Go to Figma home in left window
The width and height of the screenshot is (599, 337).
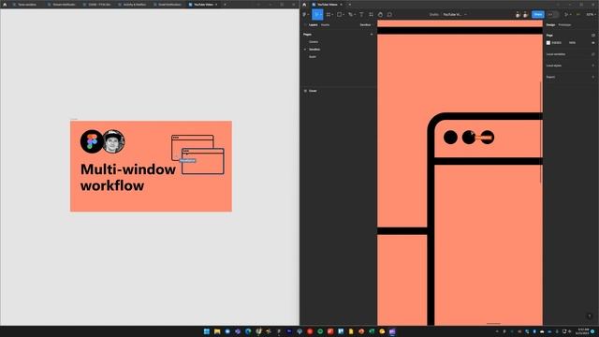pyautogui.click(x=5, y=5)
